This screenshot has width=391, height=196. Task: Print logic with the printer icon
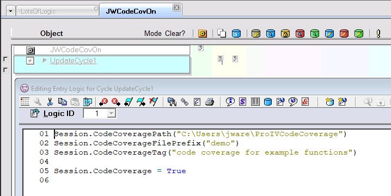coord(210,102)
